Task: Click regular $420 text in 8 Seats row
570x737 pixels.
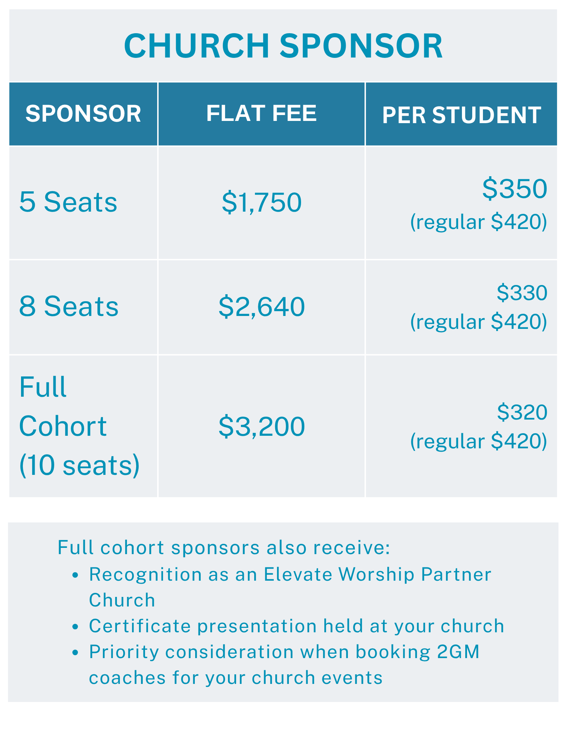Action: [479, 322]
